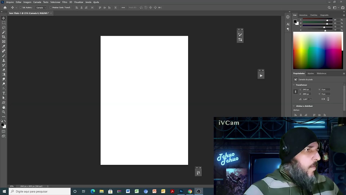This screenshot has height=195, width=346.
Task: Toggle the width-height link constraint
Action: click(295, 92)
